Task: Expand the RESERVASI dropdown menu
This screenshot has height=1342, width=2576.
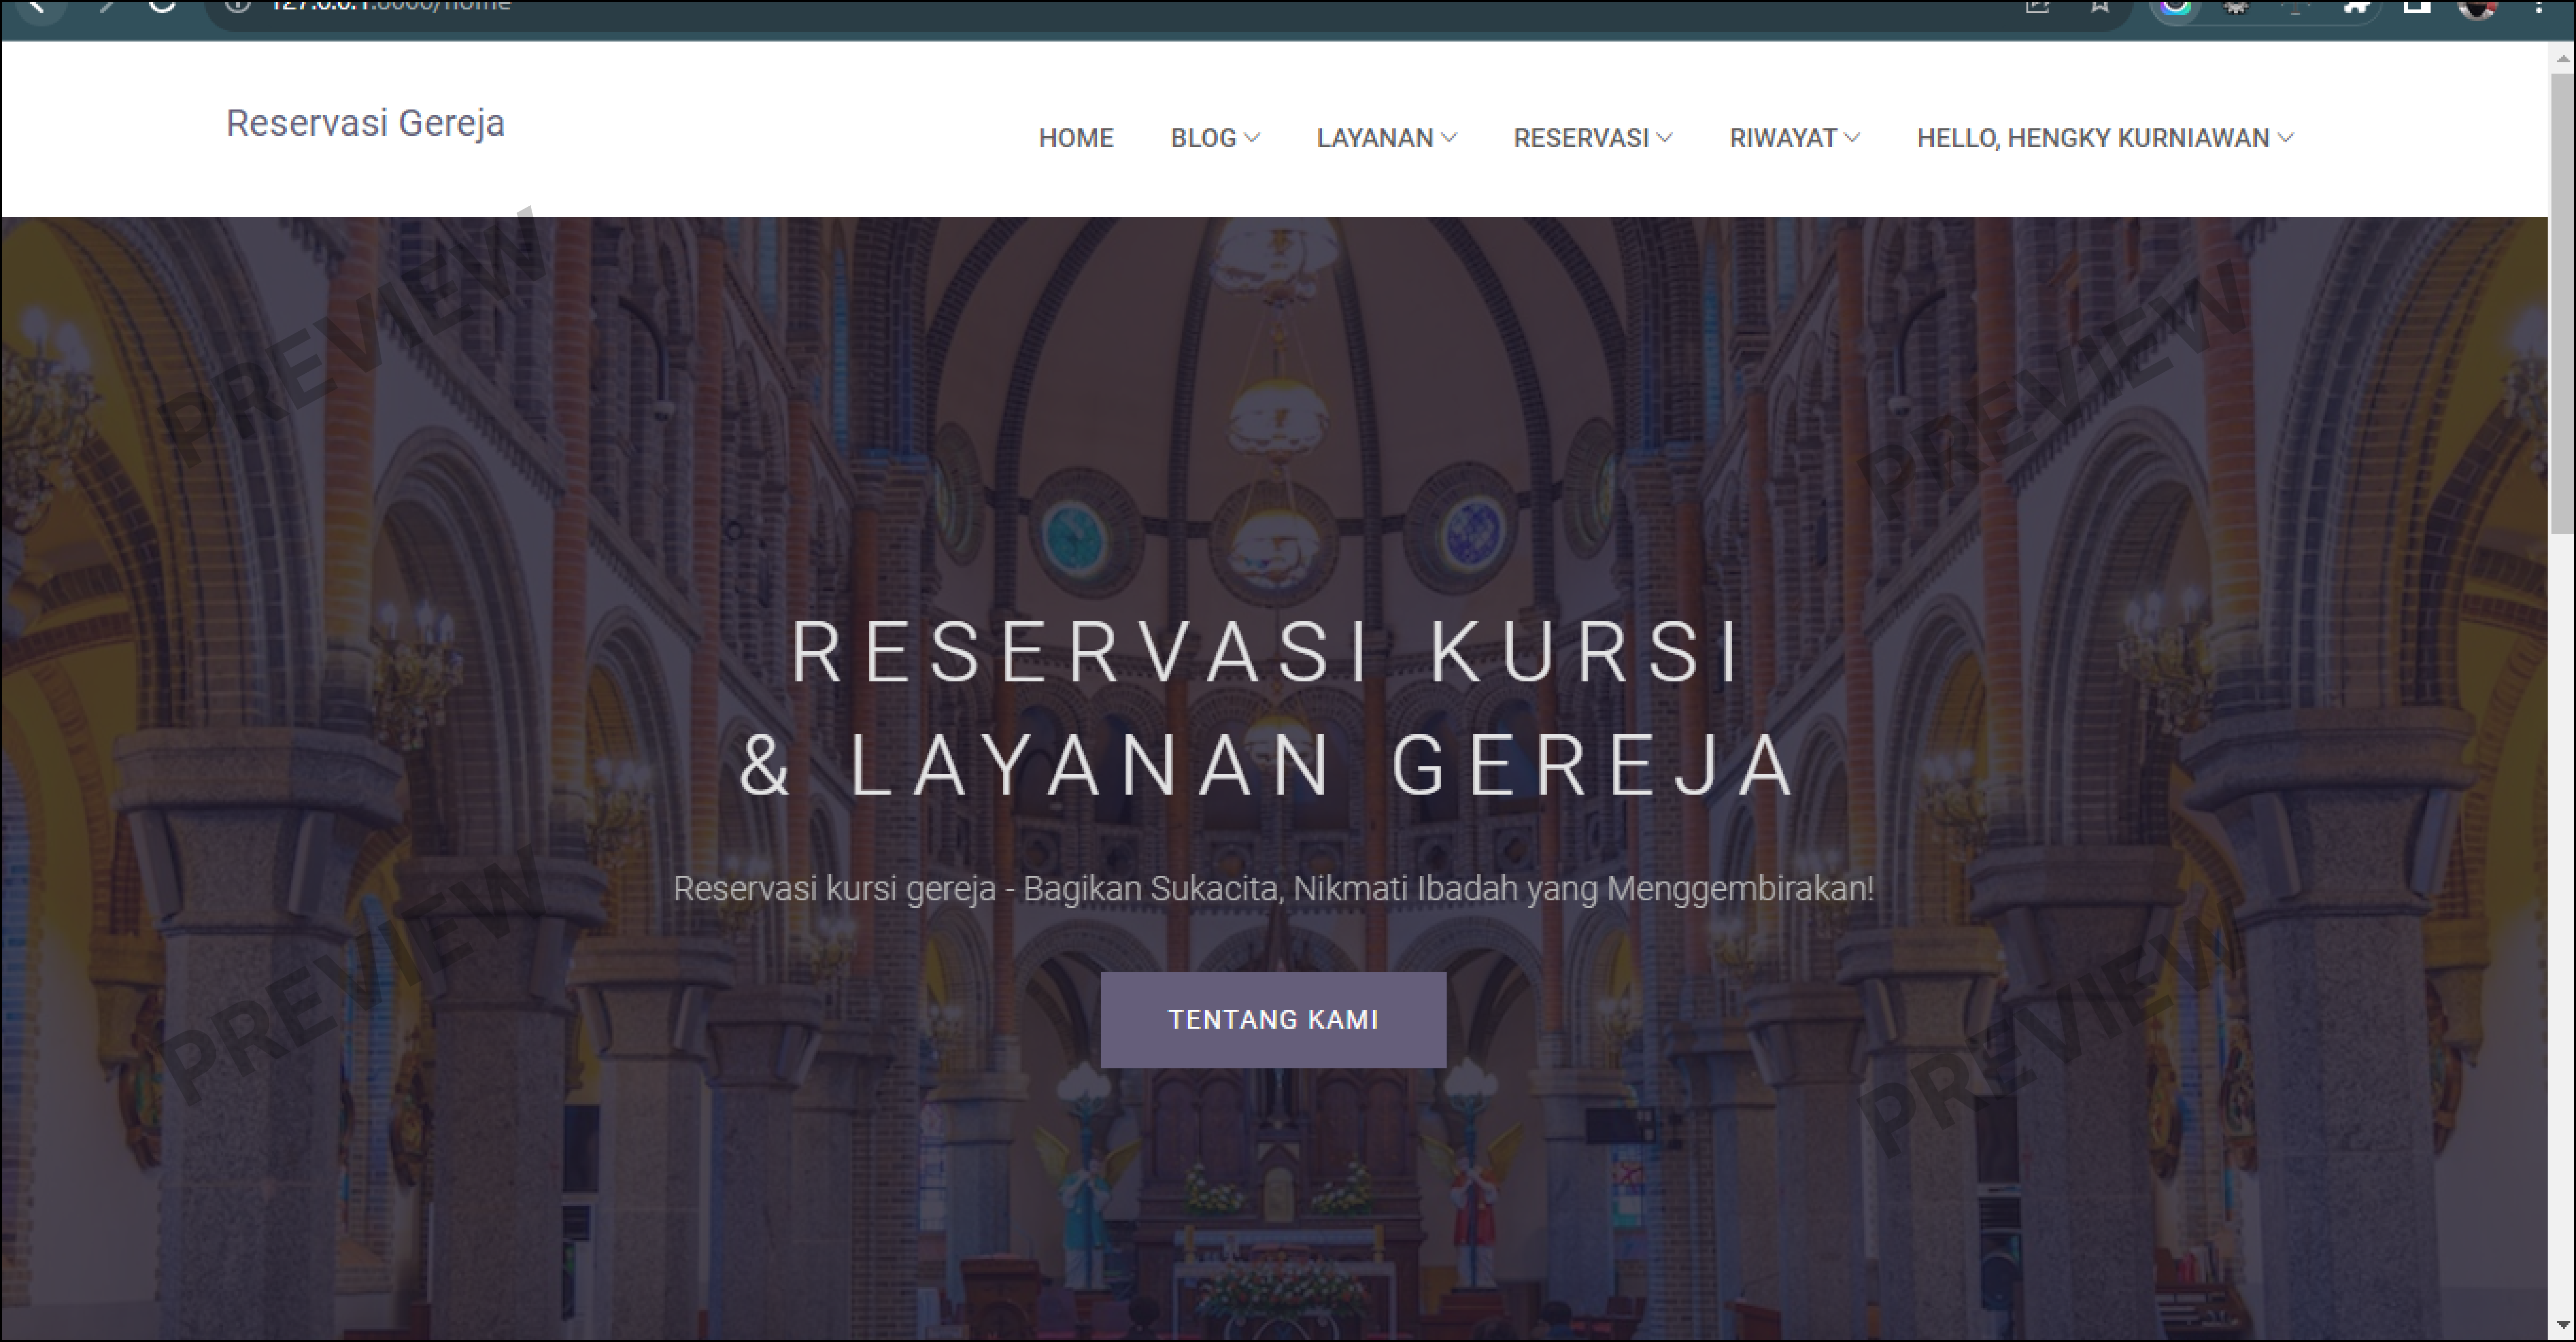Action: pos(1592,138)
